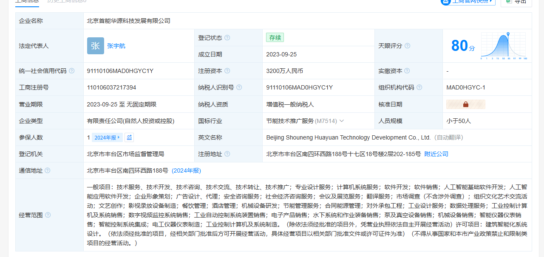
Task: Open the insured headcount trend chart icon
Action: click(129, 137)
